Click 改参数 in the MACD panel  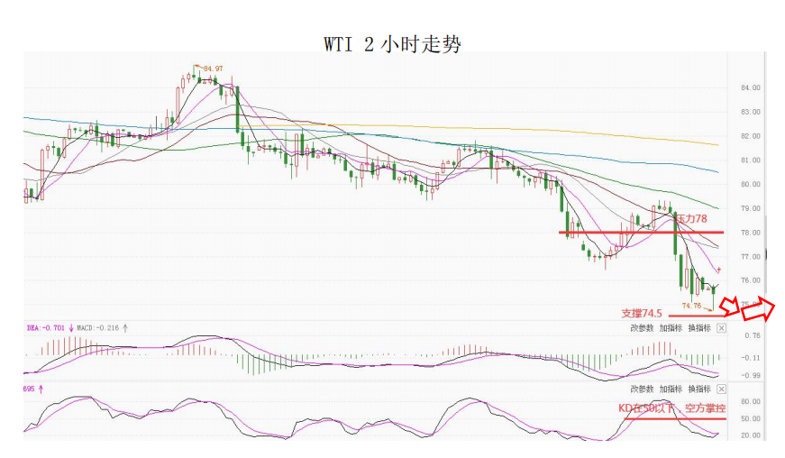(642, 328)
